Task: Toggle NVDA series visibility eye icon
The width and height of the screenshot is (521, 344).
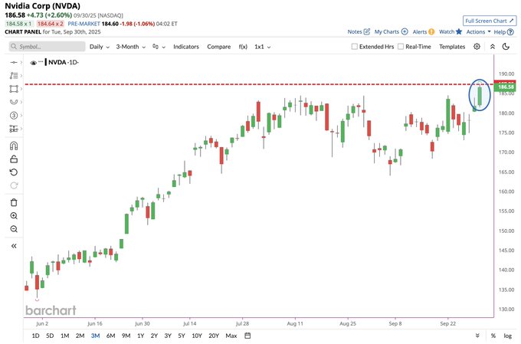Action: click(x=34, y=62)
